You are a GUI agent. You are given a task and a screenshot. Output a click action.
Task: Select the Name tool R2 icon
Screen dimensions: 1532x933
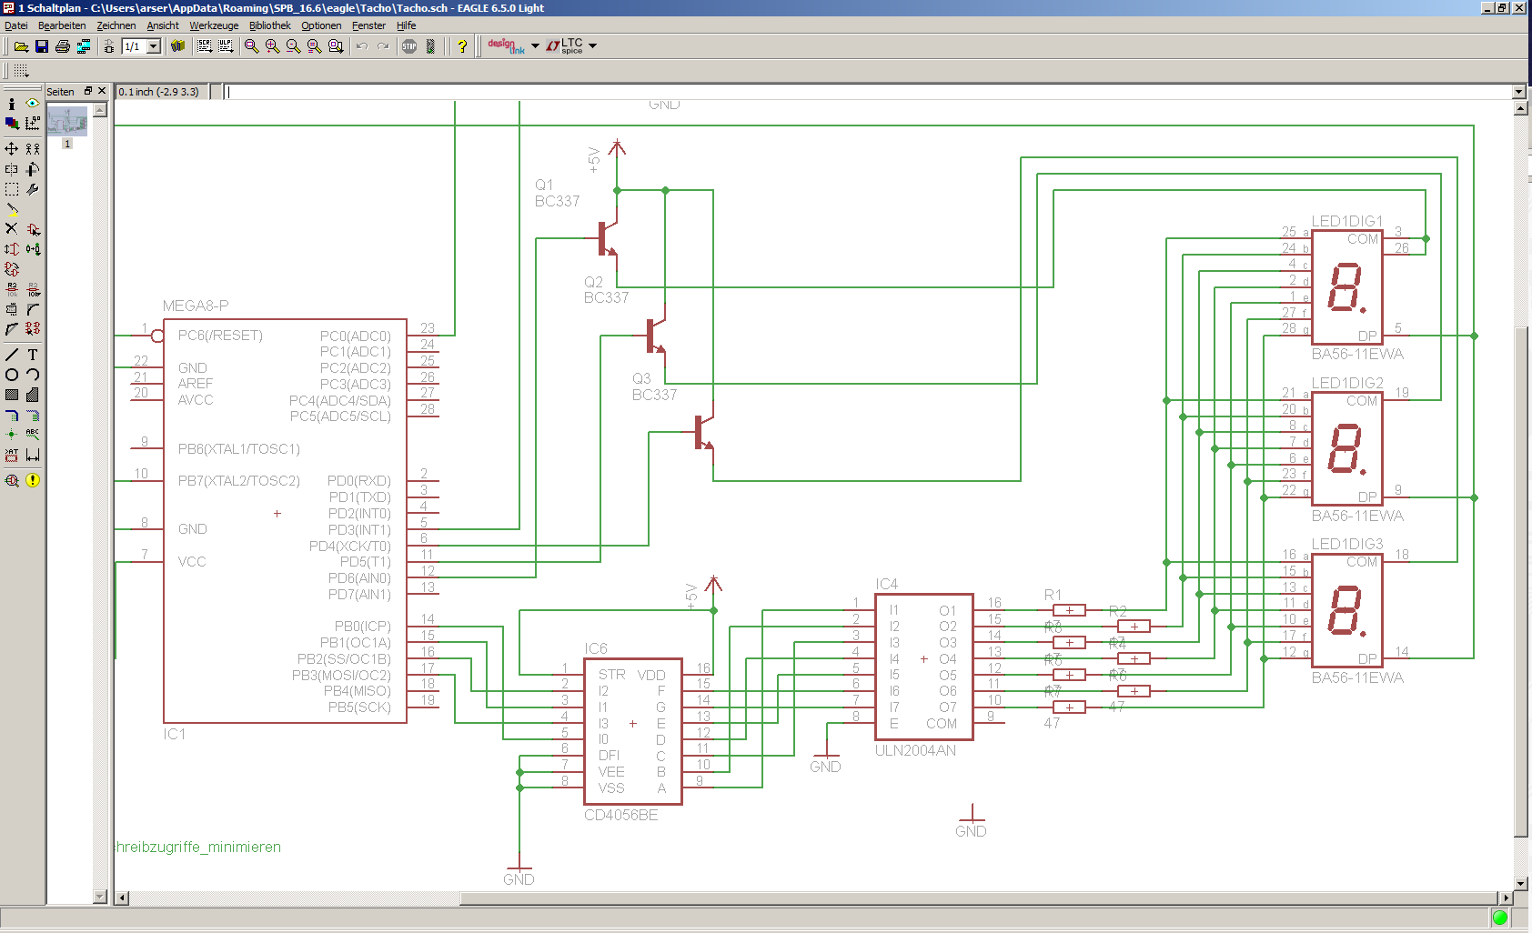(12, 289)
